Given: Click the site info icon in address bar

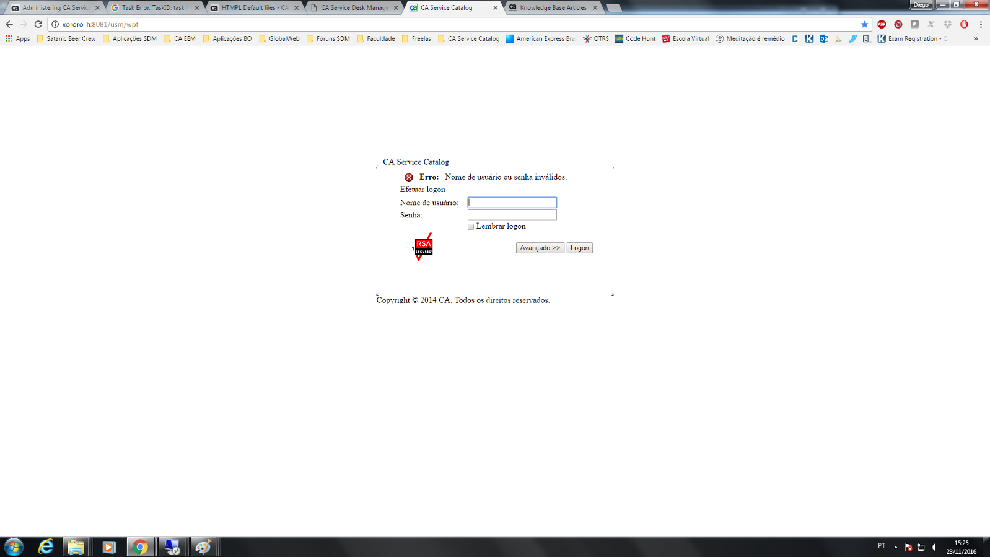Looking at the screenshot, I should coord(55,24).
